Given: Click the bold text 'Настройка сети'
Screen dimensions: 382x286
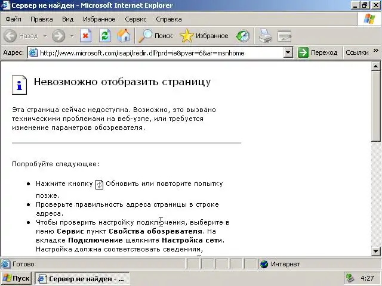Looking at the screenshot, I should coord(192,240).
